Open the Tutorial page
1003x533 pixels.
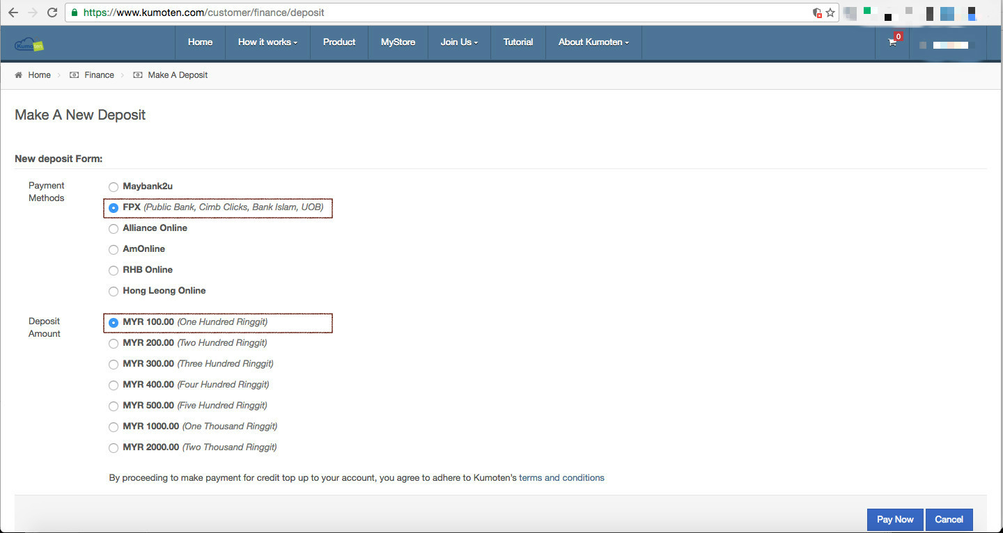[518, 42]
